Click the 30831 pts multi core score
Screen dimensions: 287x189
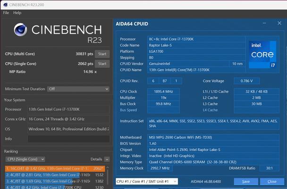click(x=84, y=54)
